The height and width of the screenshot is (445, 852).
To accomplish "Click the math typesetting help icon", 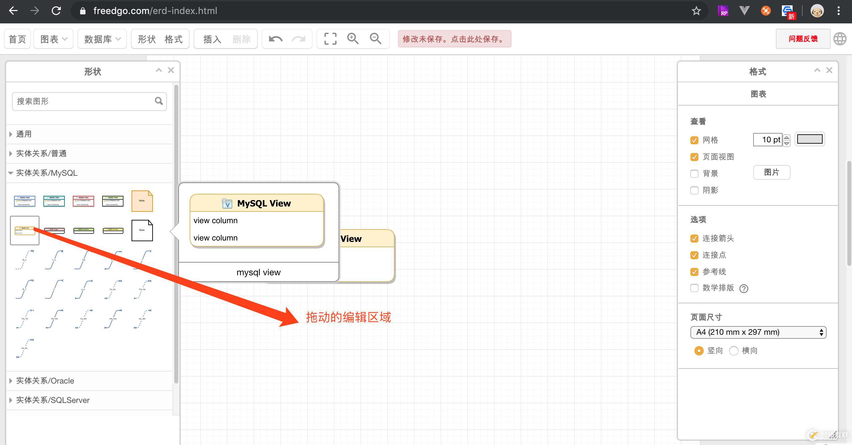I will pos(743,289).
